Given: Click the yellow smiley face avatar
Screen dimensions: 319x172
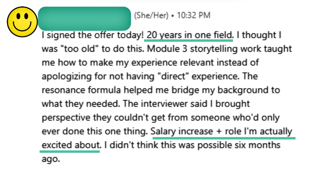Looking at the screenshot, I should click(x=22, y=22).
